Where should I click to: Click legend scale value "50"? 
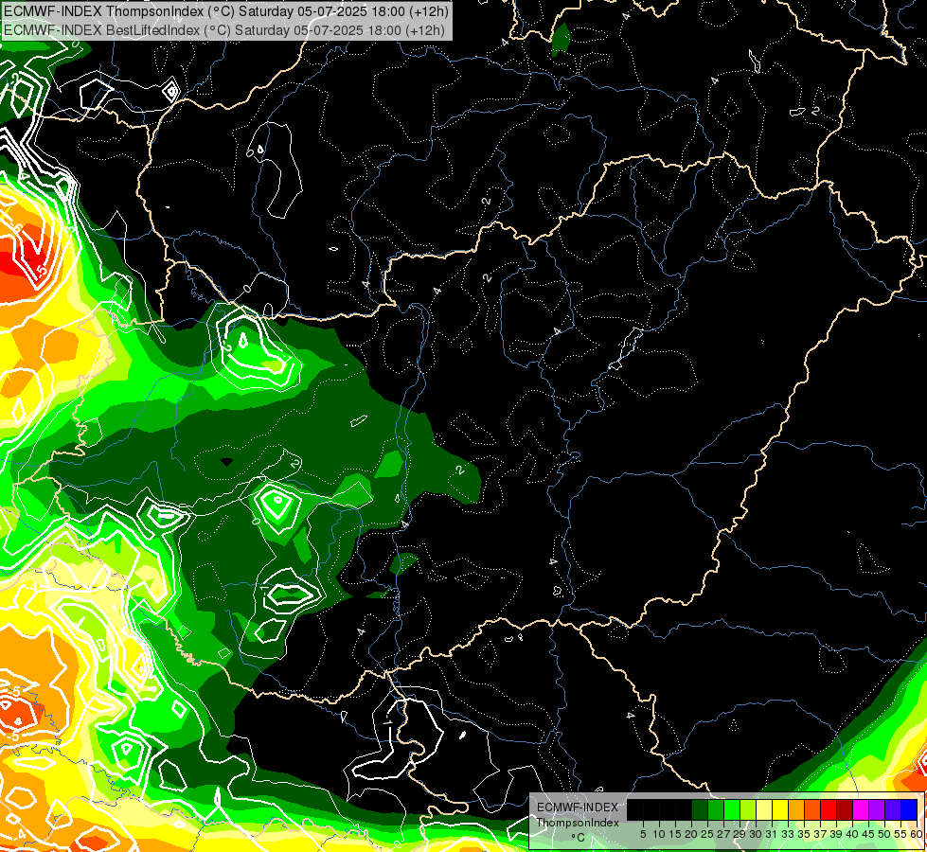coord(884,834)
